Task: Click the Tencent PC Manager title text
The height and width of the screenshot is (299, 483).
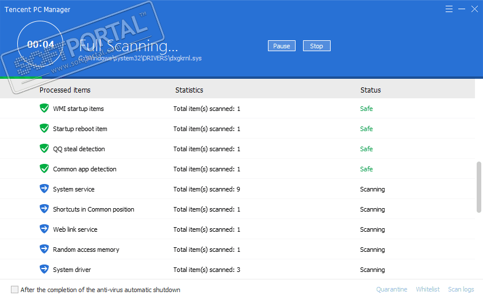Action: (x=37, y=10)
